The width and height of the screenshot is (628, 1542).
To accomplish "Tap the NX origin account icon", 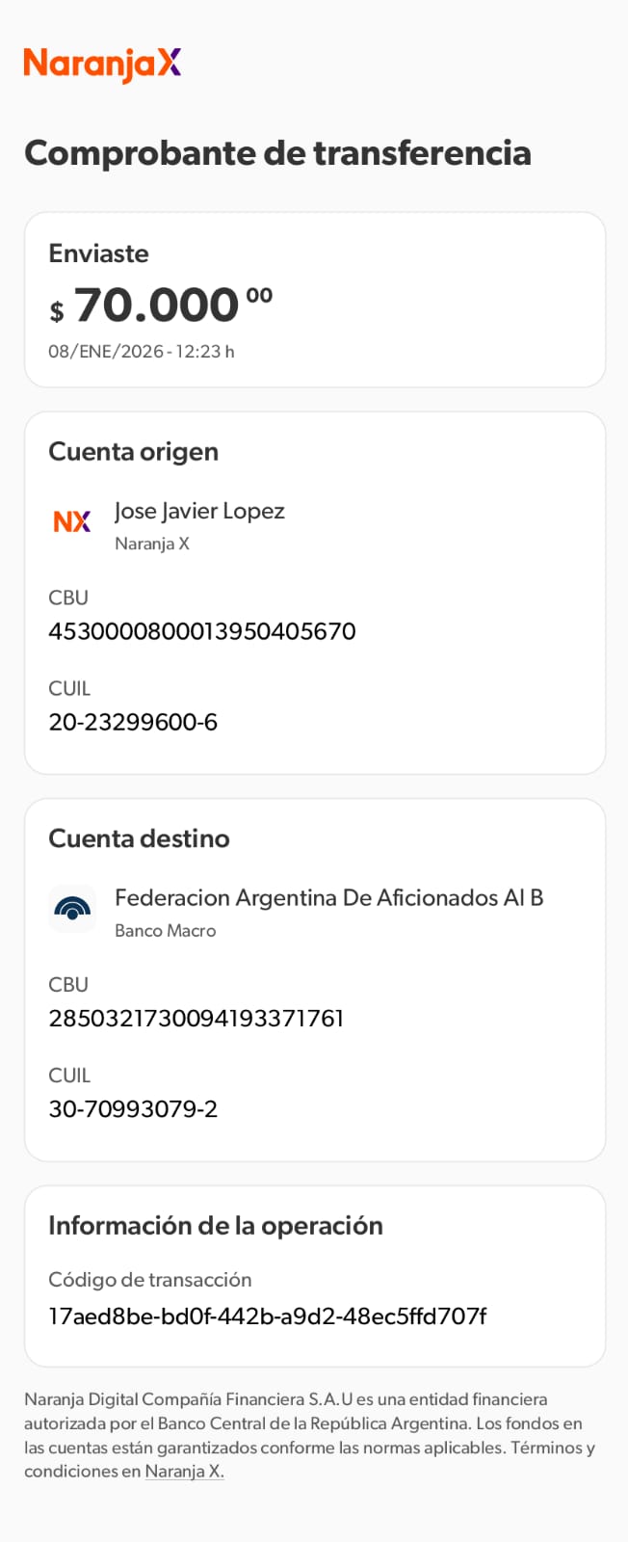I will 72,521.
